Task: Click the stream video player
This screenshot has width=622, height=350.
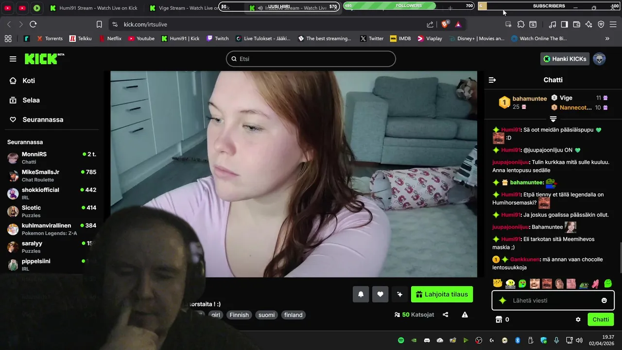Action: pos(294,174)
